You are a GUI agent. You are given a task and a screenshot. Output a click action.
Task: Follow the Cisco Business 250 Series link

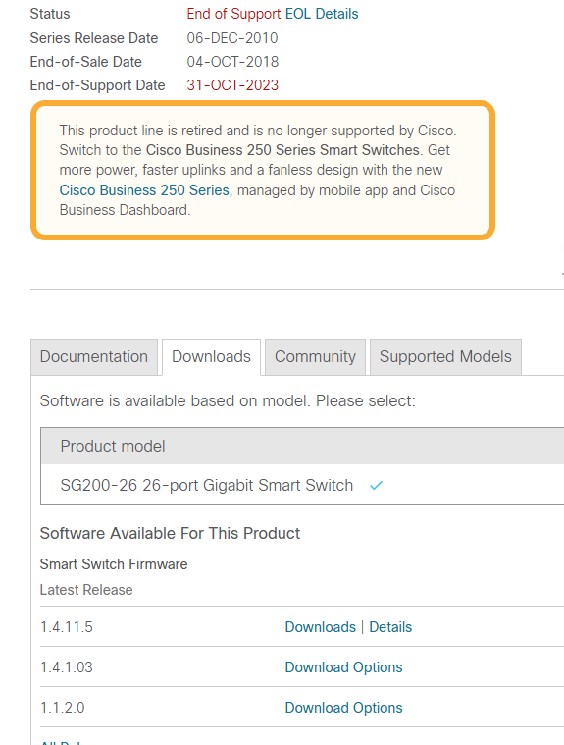(144, 190)
